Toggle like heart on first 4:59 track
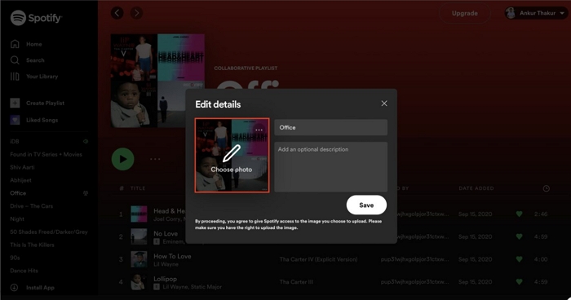 [x=520, y=236]
